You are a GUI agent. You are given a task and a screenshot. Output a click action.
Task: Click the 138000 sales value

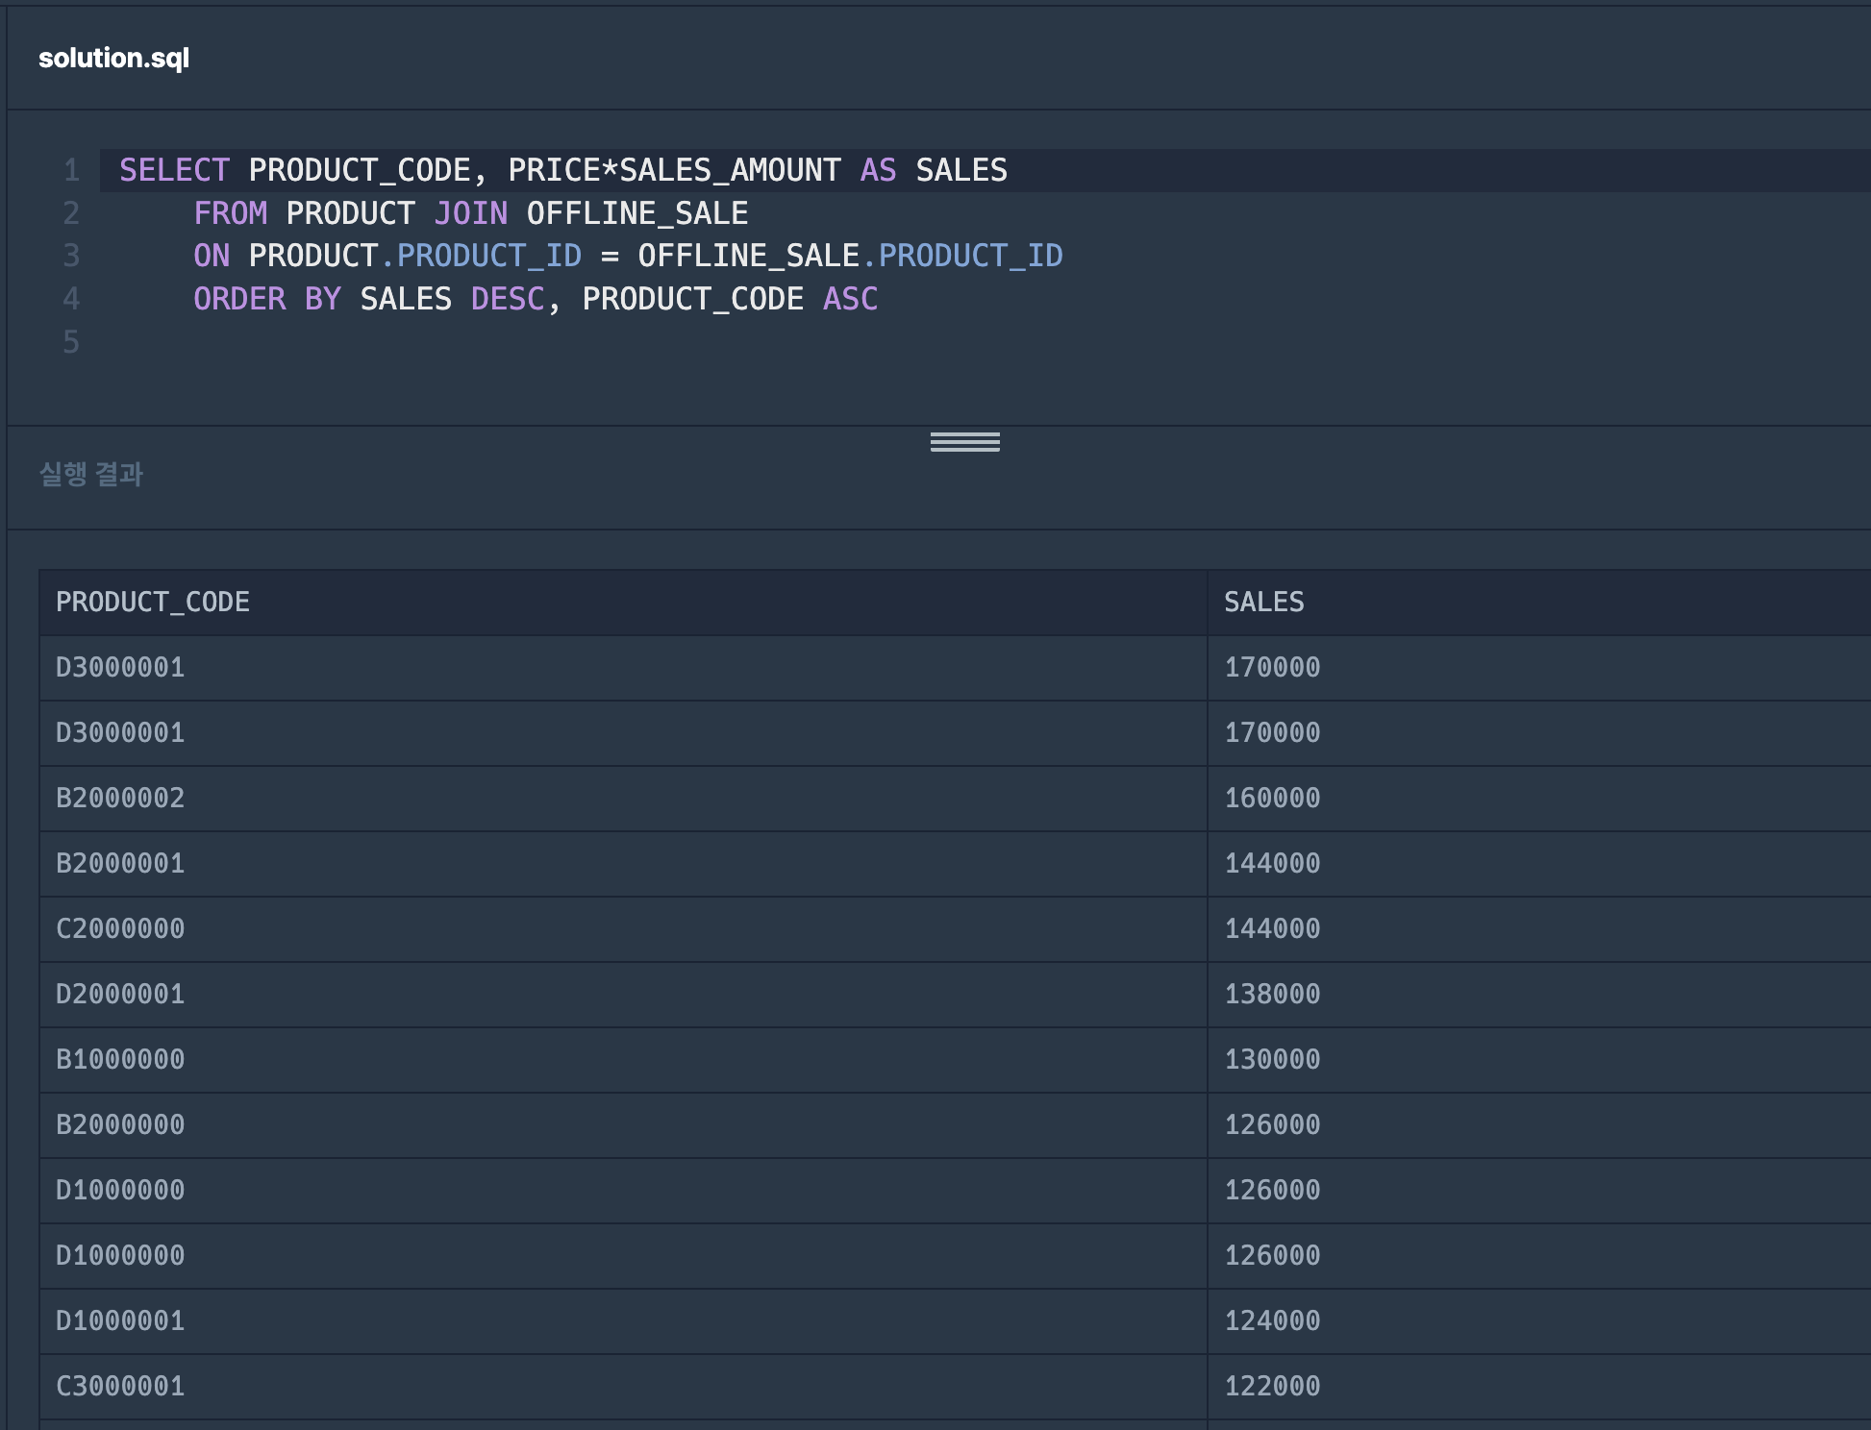(1271, 995)
